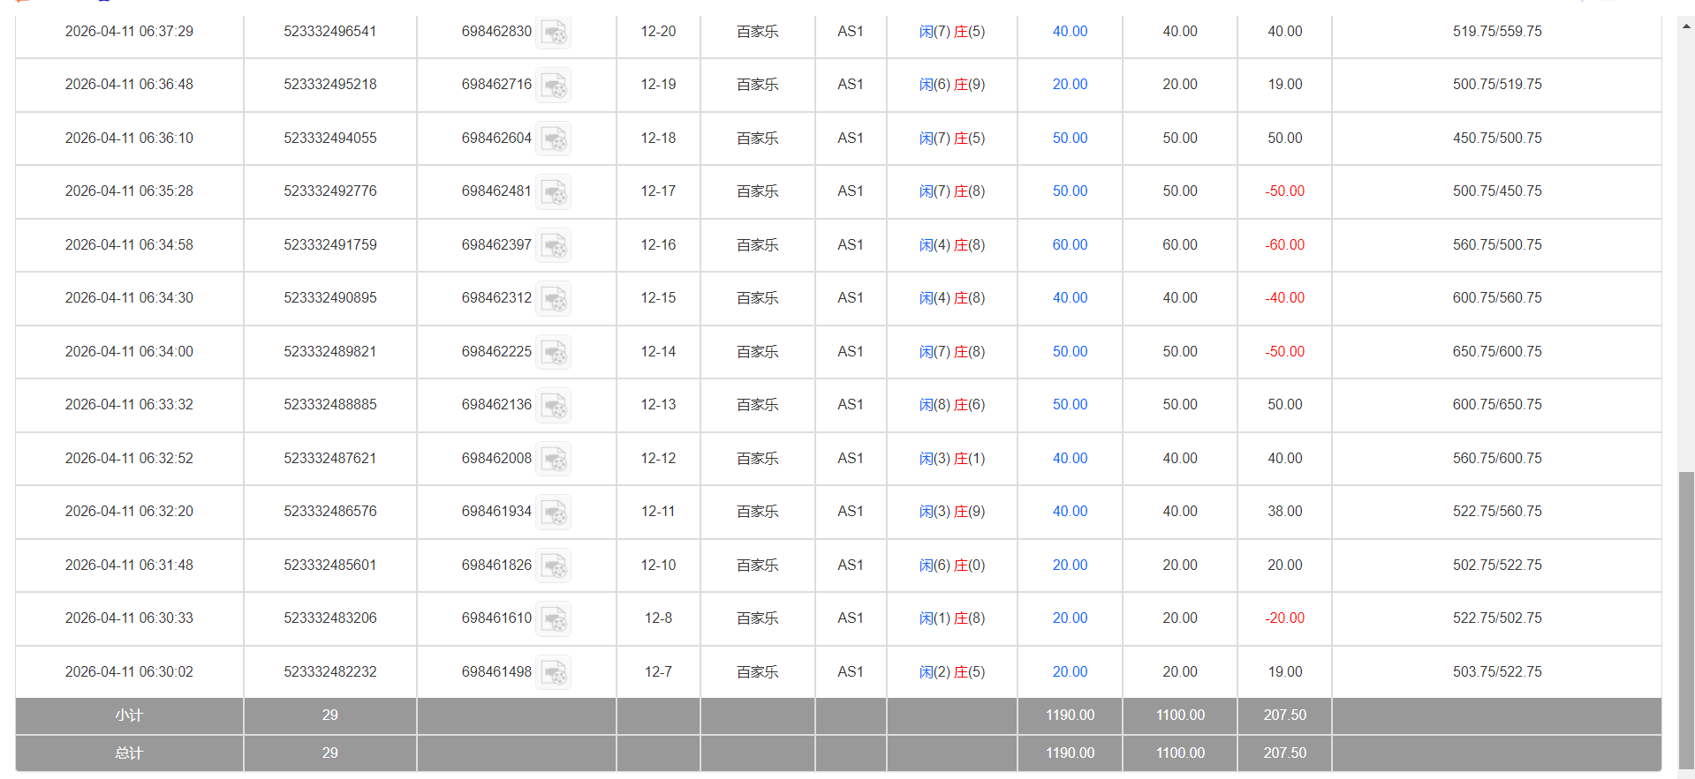Image resolution: width=1695 pixels, height=779 pixels.
Task: Open video icon for round 698462481
Action: [554, 192]
